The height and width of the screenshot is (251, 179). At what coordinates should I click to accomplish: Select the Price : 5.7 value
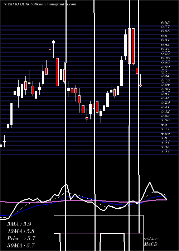[x=21, y=238]
